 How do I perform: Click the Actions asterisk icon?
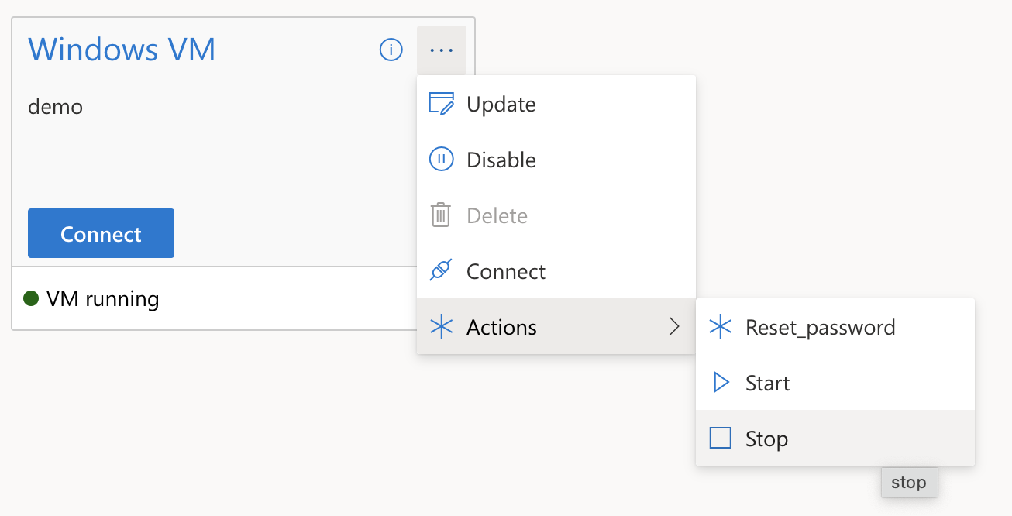(x=441, y=327)
